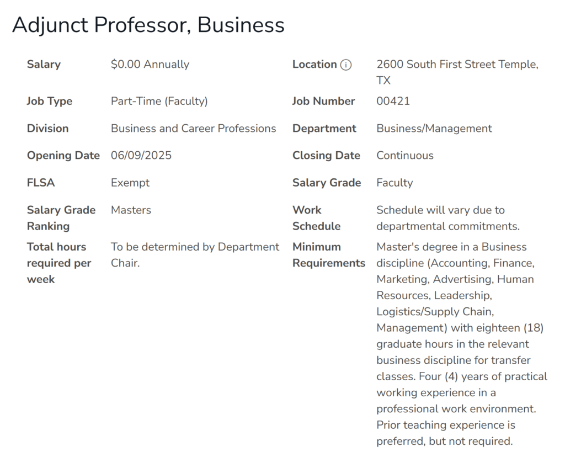
Task: Click the Continuous closing date value
Action: 404,156
